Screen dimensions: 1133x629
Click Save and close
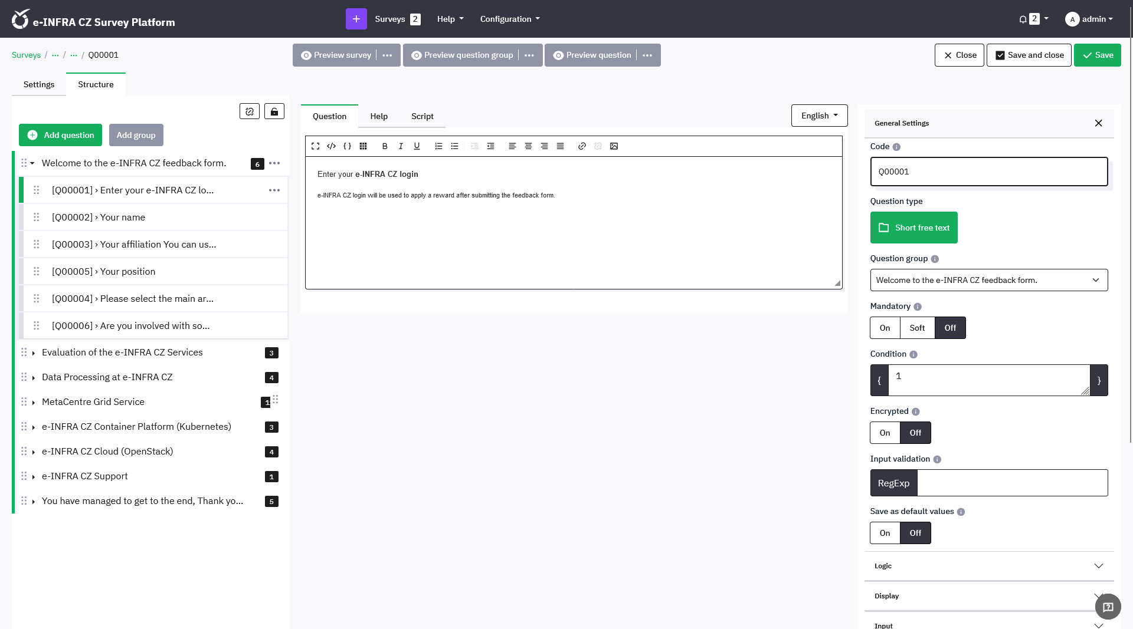[x=1028, y=55]
